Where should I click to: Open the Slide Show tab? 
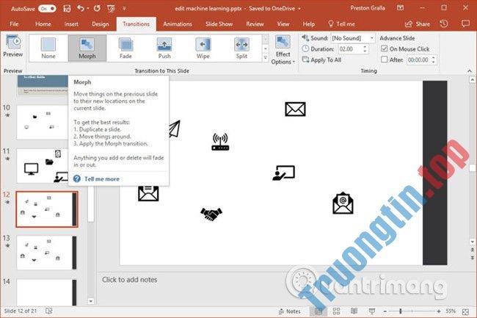(219, 24)
